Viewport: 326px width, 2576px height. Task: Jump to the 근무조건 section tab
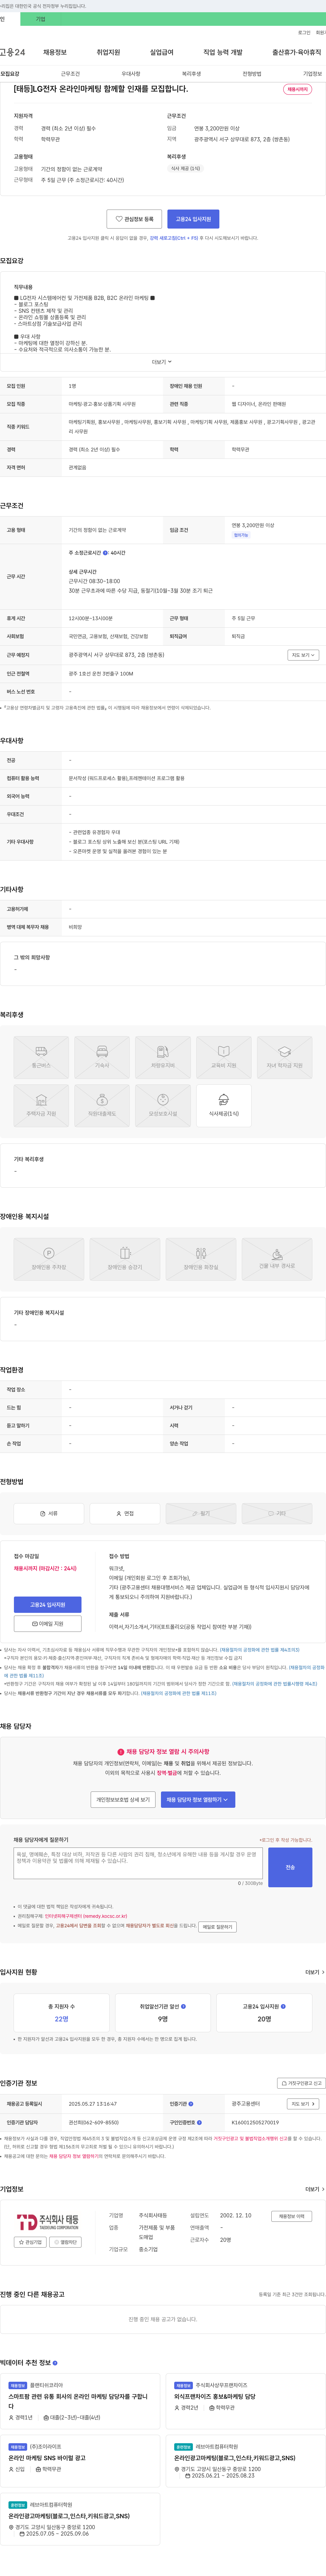coord(70,74)
